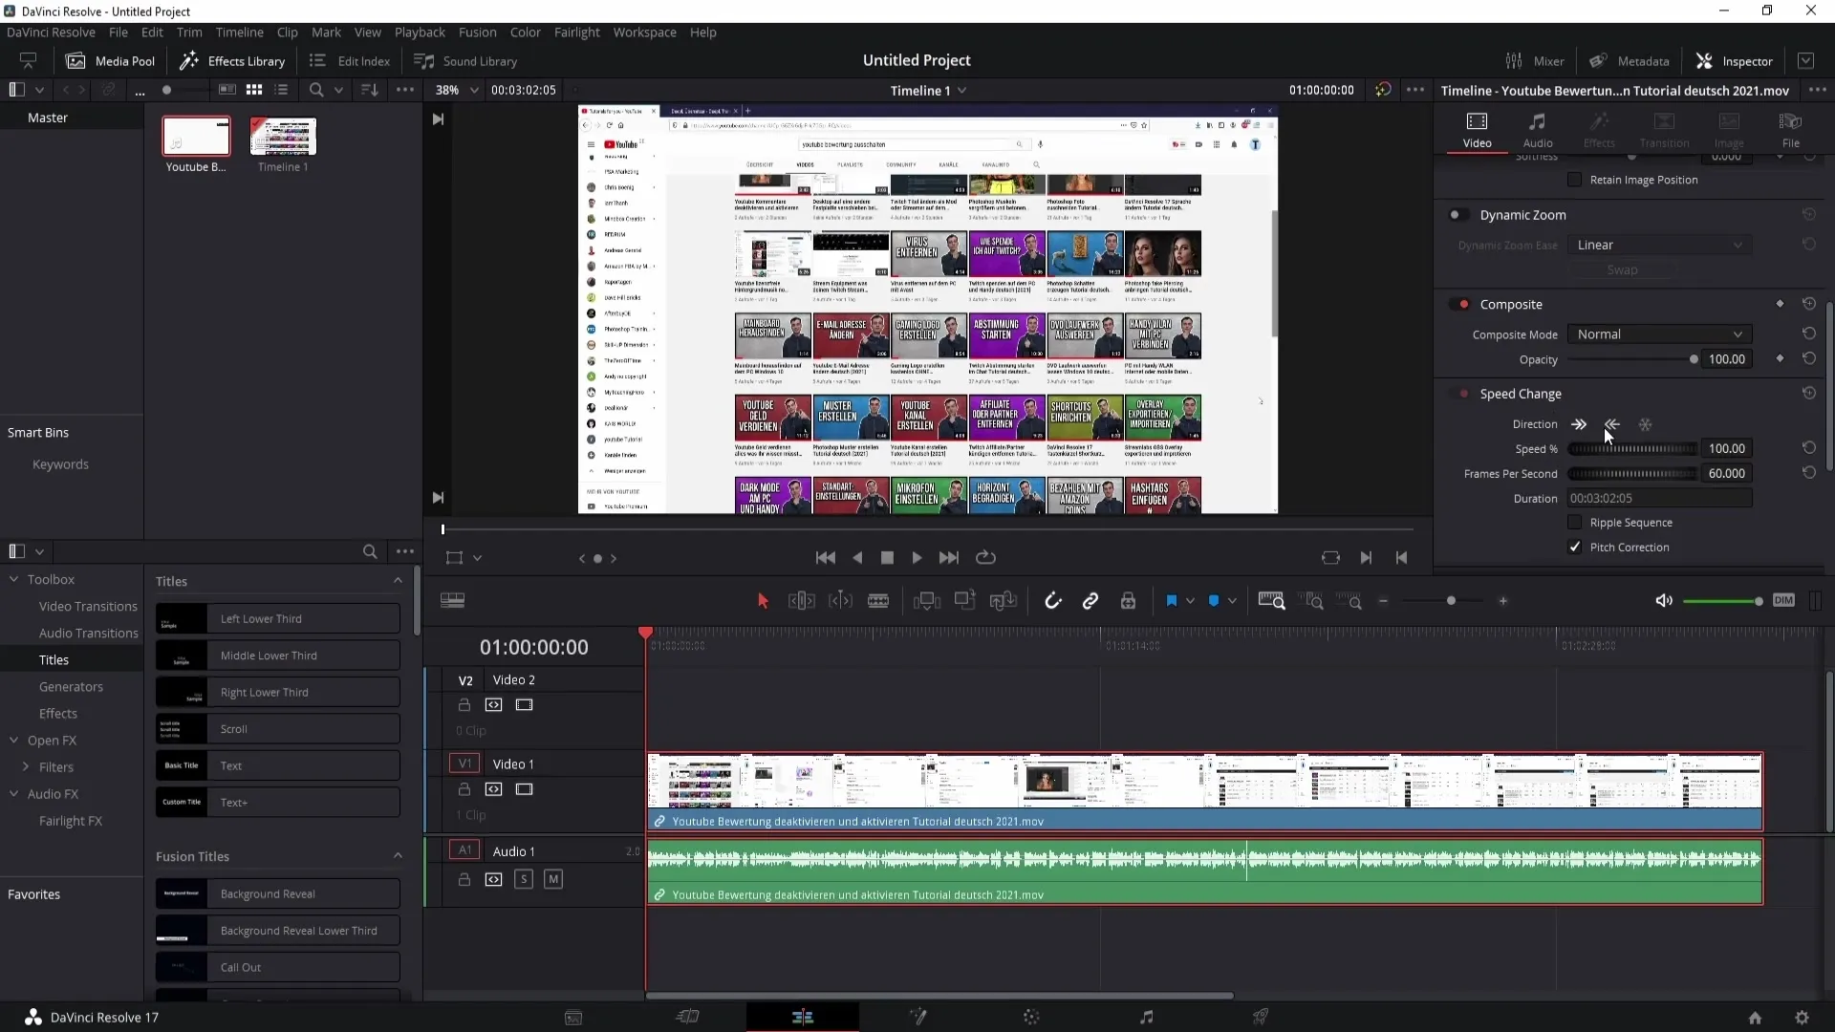Click the Swap button under Dynamic Zoom

(1623, 269)
